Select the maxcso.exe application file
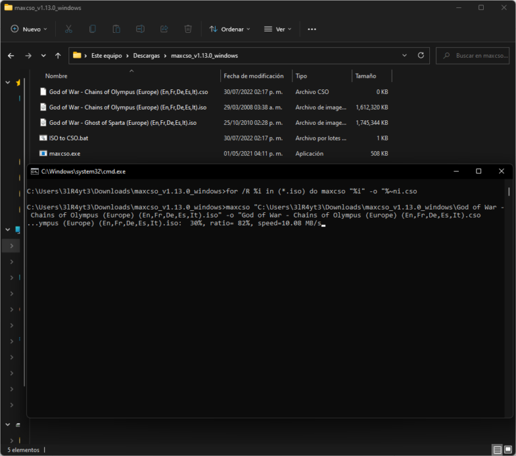The width and height of the screenshot is (516, 456). [64, 154]
